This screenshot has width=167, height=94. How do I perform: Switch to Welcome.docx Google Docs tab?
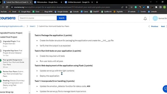(x=47, y=2)
